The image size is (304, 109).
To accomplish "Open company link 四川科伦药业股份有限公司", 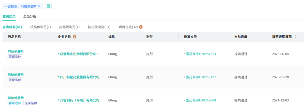I will (x=80, y=77).
